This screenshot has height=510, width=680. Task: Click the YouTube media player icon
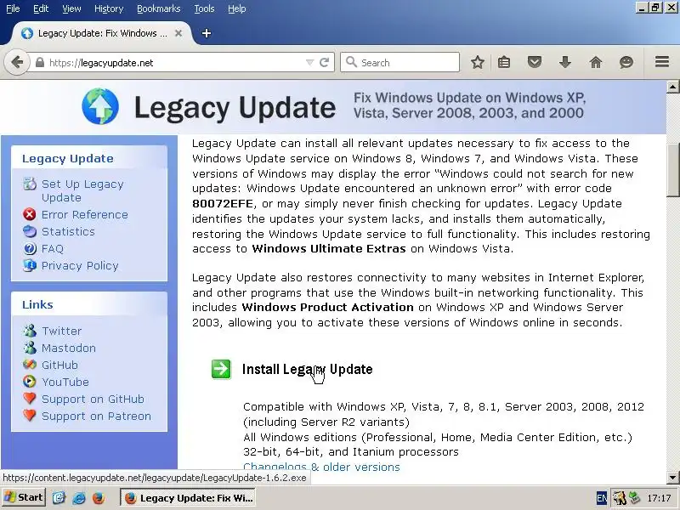pos(30,382)
